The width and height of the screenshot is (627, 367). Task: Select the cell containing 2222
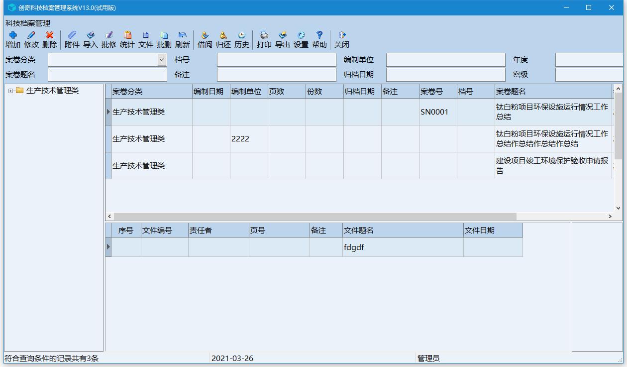pos(249,139)
